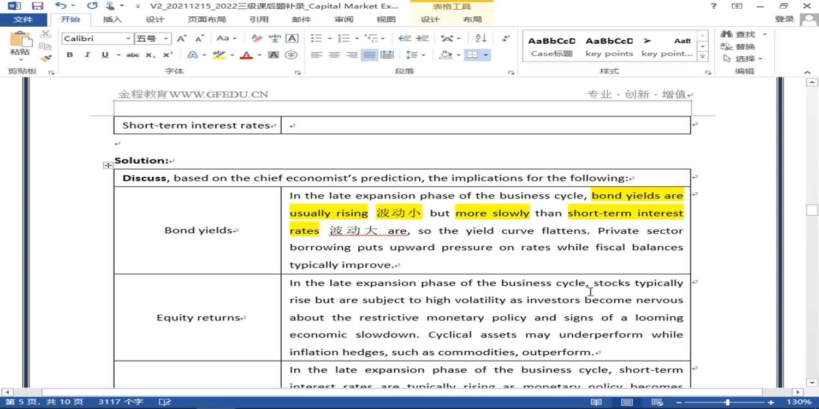Click the Clear Formatting eraser icon
This screenshot has width=819, height=409.
[x=257, y=38]
